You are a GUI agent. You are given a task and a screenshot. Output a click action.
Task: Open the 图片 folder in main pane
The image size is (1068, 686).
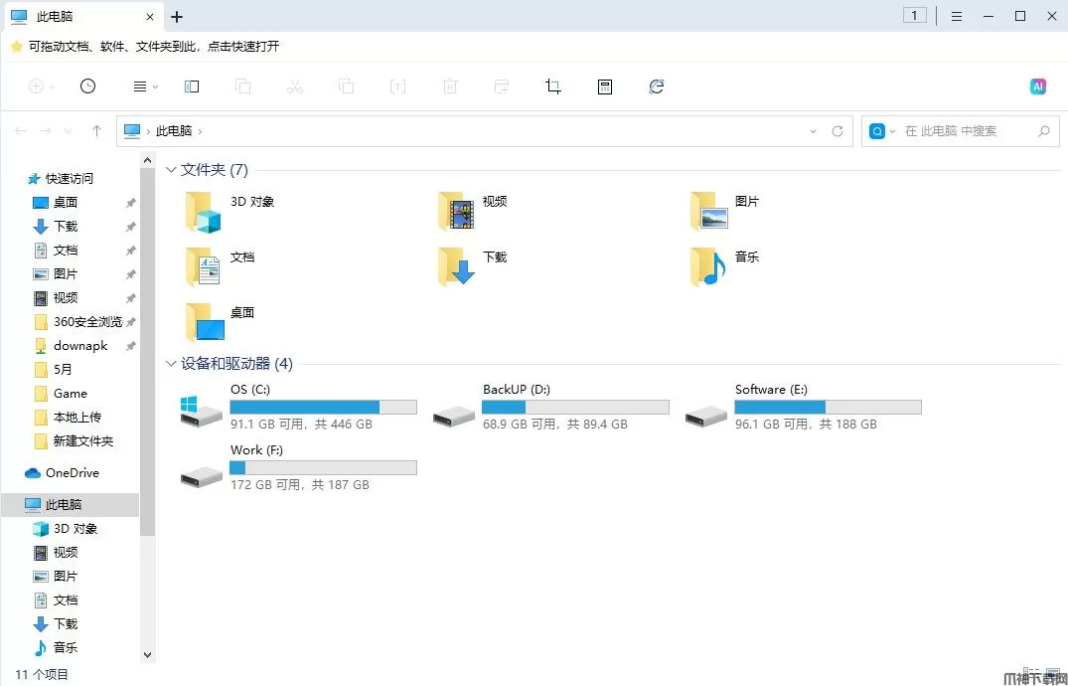725,212
